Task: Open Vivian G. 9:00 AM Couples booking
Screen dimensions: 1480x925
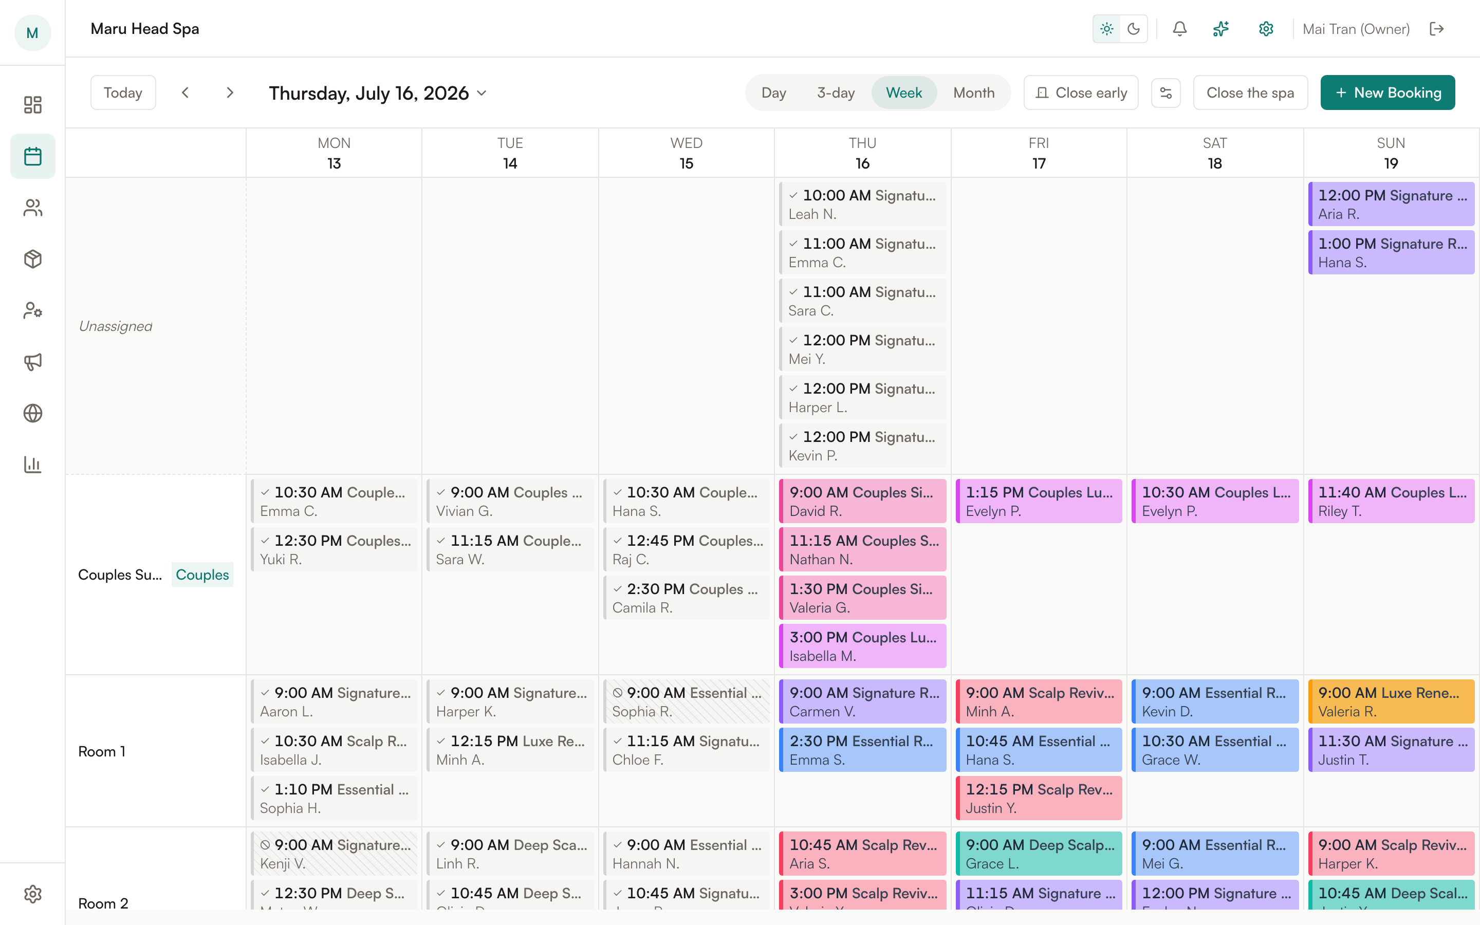Action: [x=510, y=501]
